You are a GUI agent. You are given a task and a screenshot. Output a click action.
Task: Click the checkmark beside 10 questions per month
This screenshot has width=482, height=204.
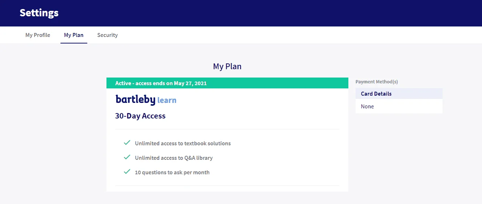coord(127,172)
